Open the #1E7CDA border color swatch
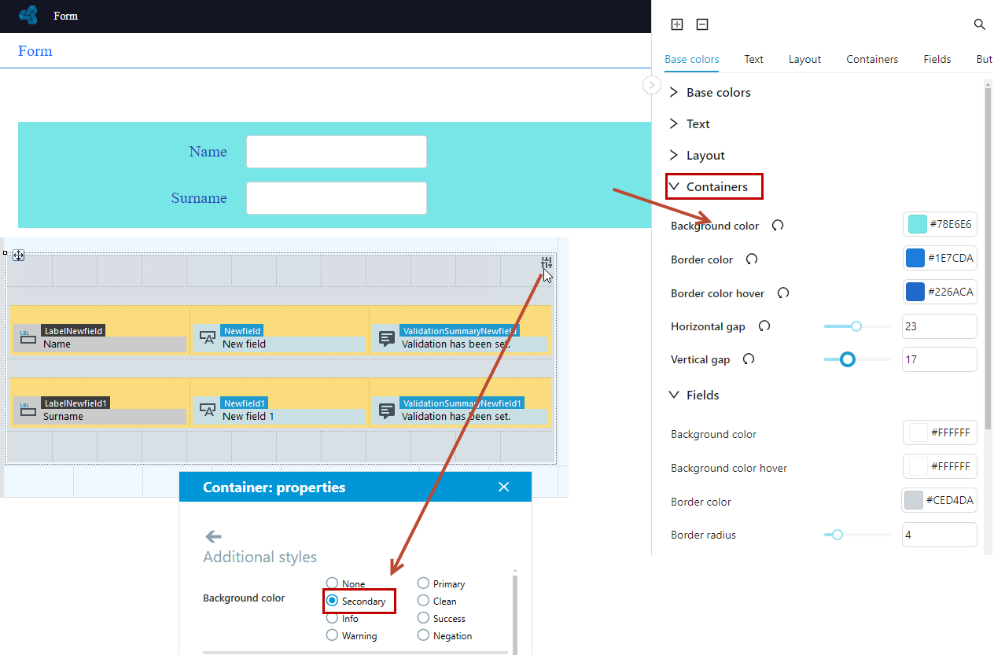The height and width of the screenshot is (655, 1005). 915,258
